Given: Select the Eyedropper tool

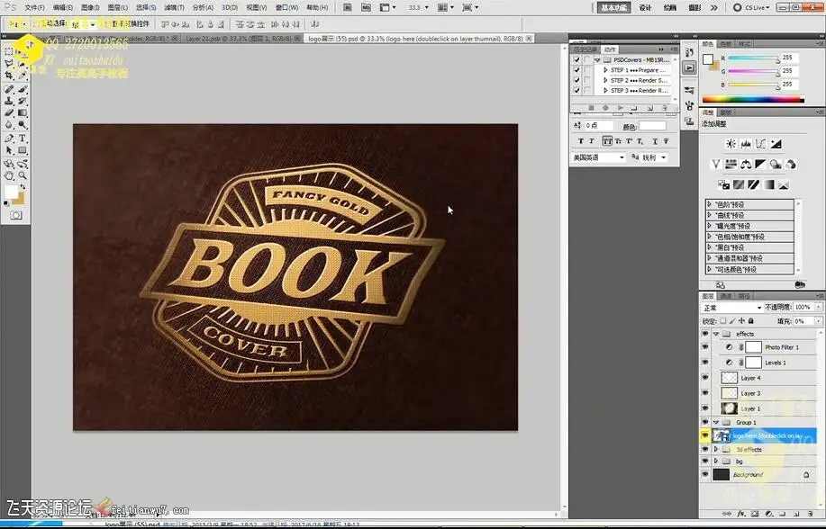Looking at the screenshot, I should pos(23,76).
